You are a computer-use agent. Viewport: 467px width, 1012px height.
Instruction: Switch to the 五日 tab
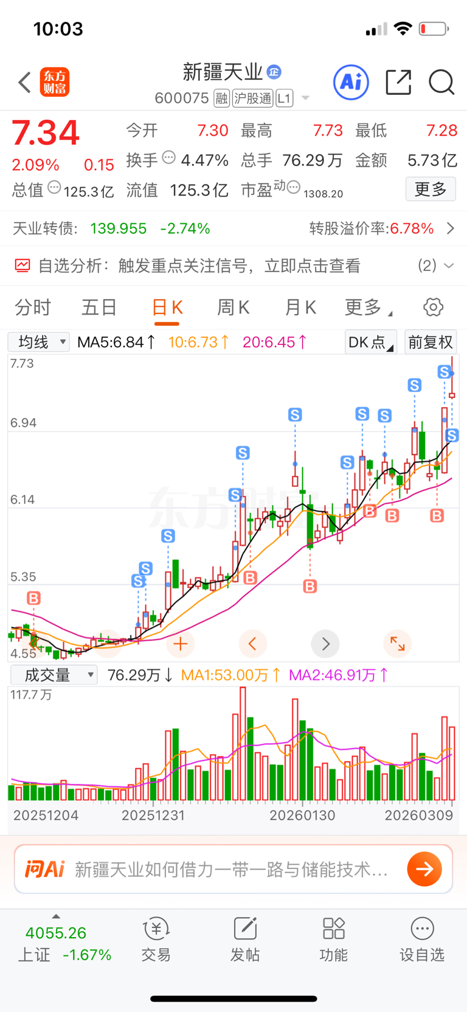click(99, 307)
